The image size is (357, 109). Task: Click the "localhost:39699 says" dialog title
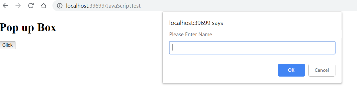point(196,23)
